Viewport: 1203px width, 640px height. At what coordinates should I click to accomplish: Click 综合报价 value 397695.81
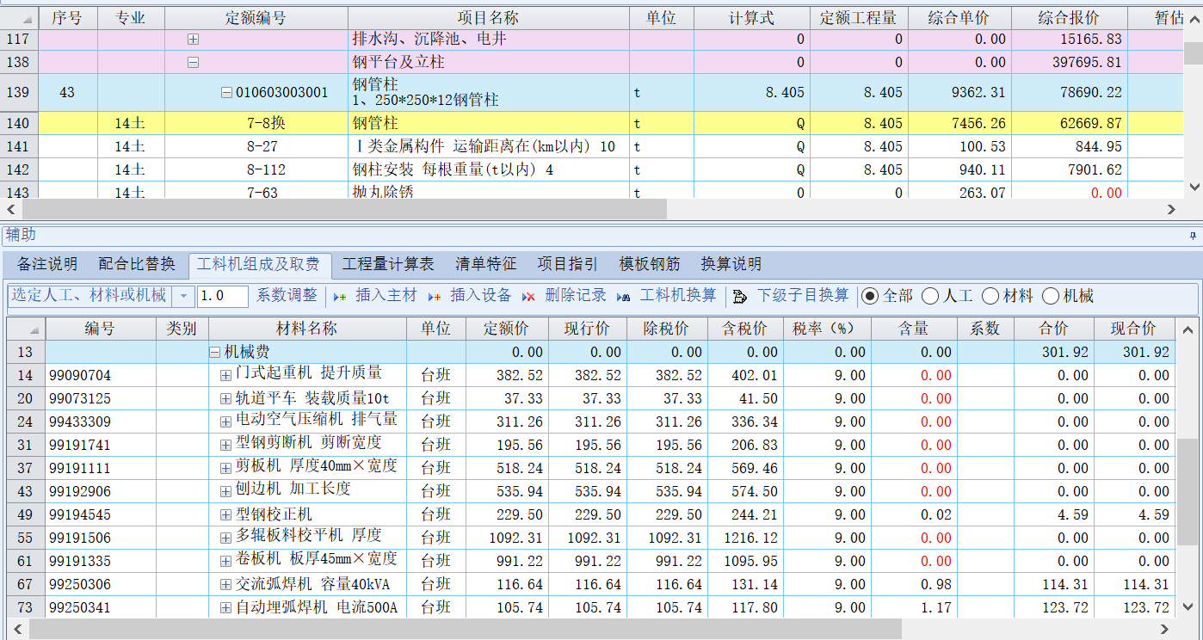point(1087,62)
